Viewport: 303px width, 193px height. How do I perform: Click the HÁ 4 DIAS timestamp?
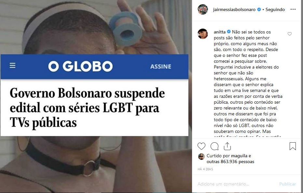tap(205, 169)
